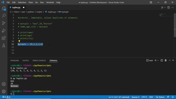Maximize the panel size chevron

pyautogui.click(x=170, y=61)
